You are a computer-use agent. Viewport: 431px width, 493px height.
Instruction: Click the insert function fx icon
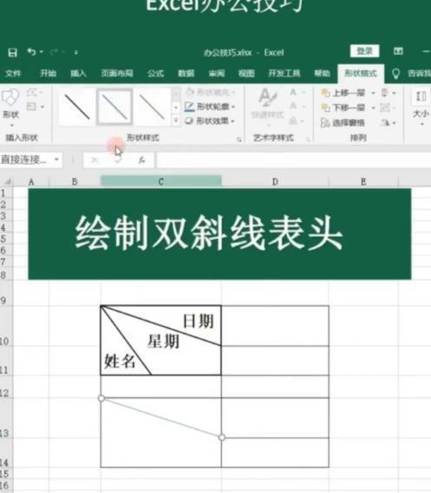[x=141, y=161]
